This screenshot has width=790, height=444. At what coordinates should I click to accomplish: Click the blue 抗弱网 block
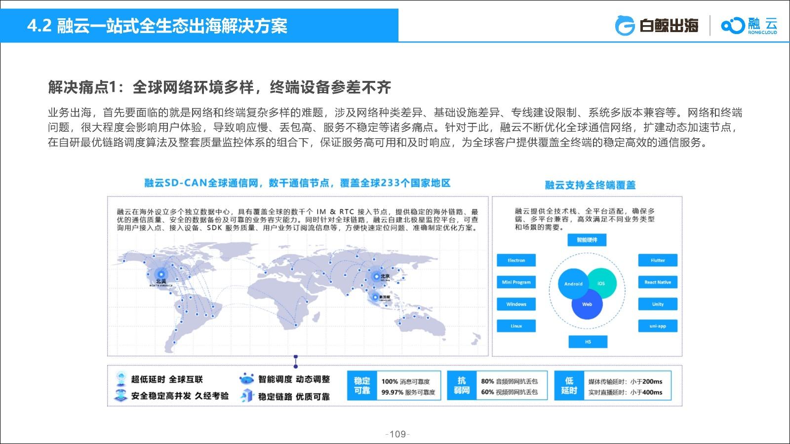462,385
